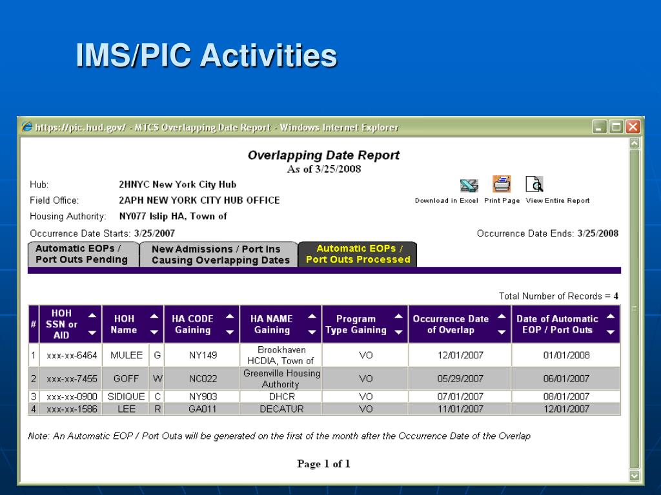Maximize the Internet Explorer window

click(x=616, y=127)
